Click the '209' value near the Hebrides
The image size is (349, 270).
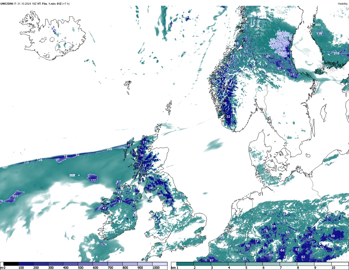[x=110, y=149]
